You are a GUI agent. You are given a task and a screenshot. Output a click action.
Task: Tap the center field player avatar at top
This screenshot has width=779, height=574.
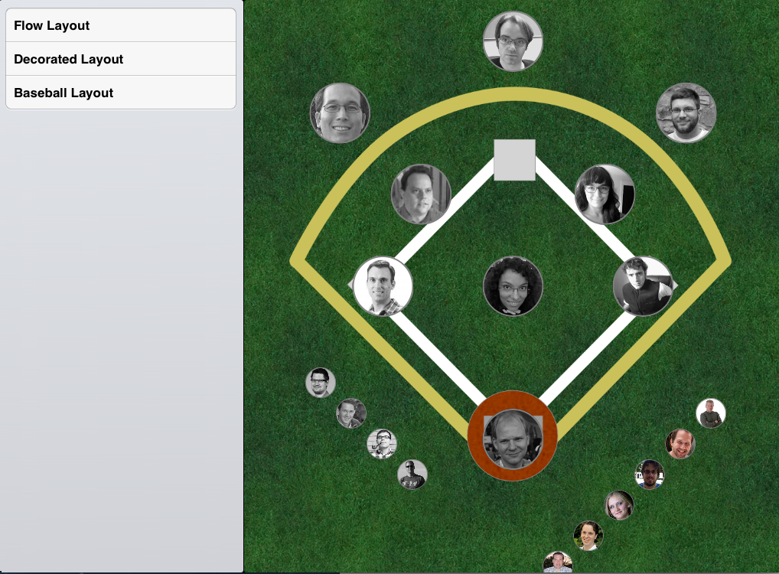(x=513, y=41)
